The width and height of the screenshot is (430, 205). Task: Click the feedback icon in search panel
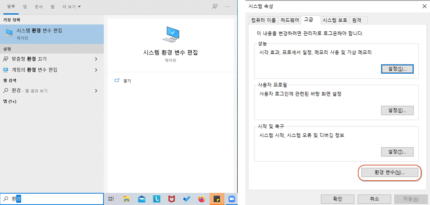coord(215,6)
